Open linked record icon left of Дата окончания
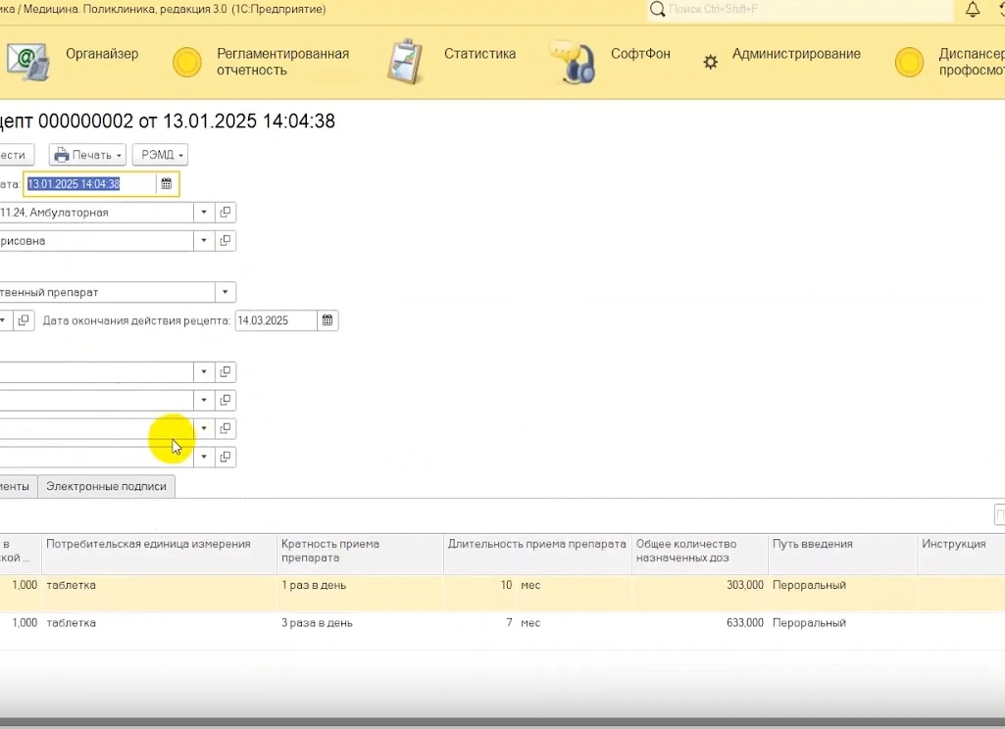The width and height of the screenshot is (1005, 729). tap(24, 320)
